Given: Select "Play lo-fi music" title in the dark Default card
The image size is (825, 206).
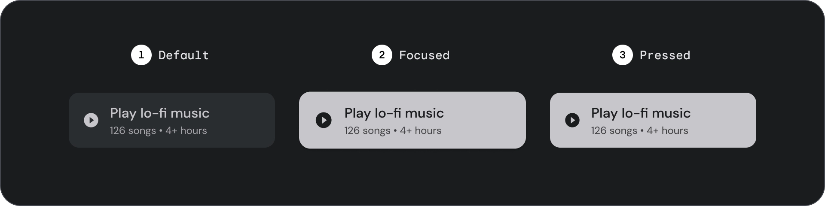Looking at the screenshot, I should coord(159,113).
